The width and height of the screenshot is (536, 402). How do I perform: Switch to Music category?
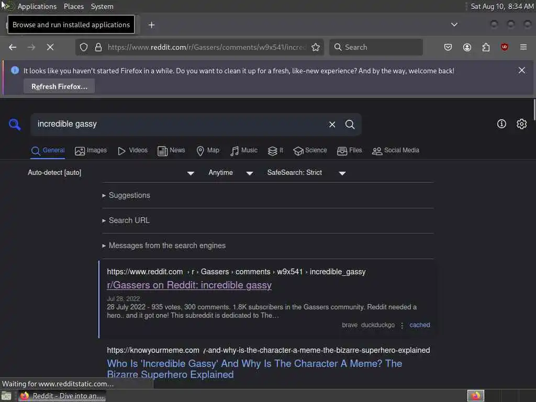click(x=244, y=150)
